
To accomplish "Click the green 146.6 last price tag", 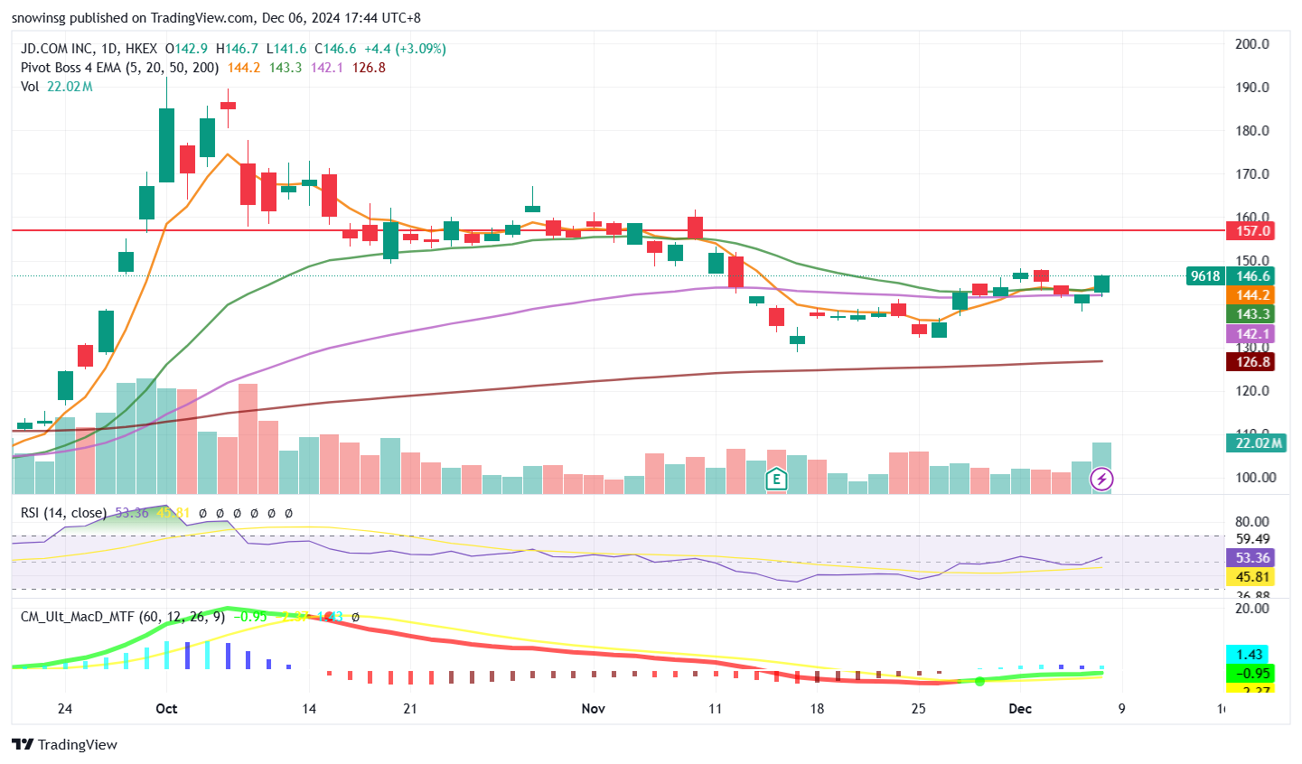I will click(1250, 276).
